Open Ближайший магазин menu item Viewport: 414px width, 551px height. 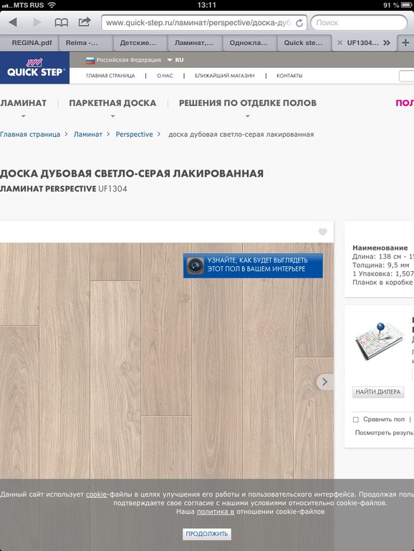tap(224, 76)
